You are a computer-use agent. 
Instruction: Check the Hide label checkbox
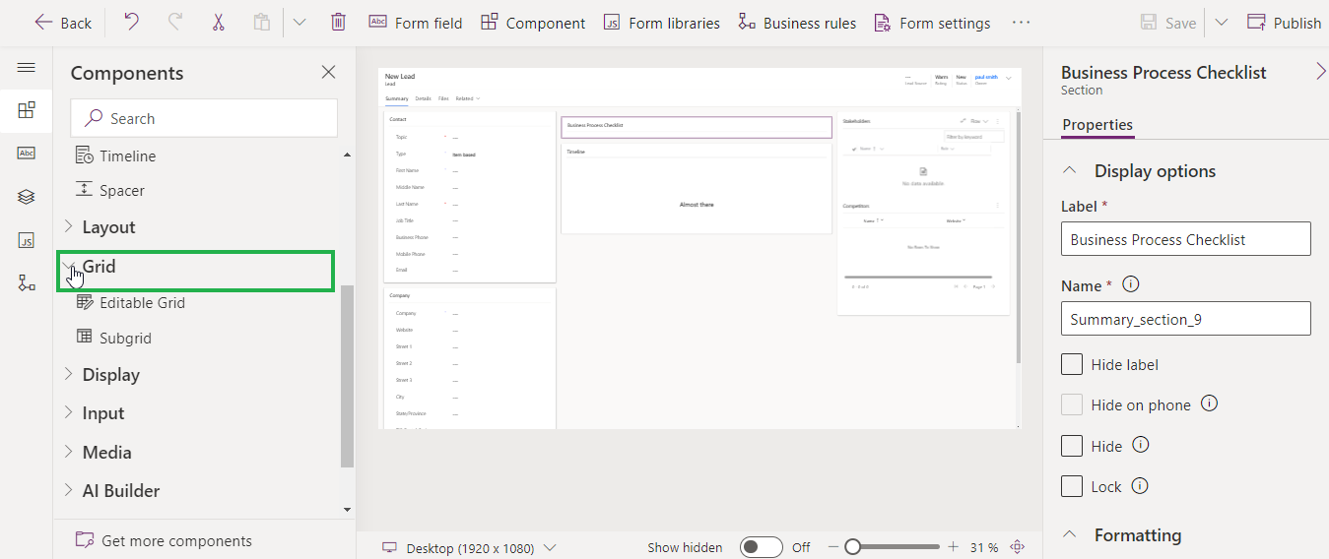click(1072, 364)
